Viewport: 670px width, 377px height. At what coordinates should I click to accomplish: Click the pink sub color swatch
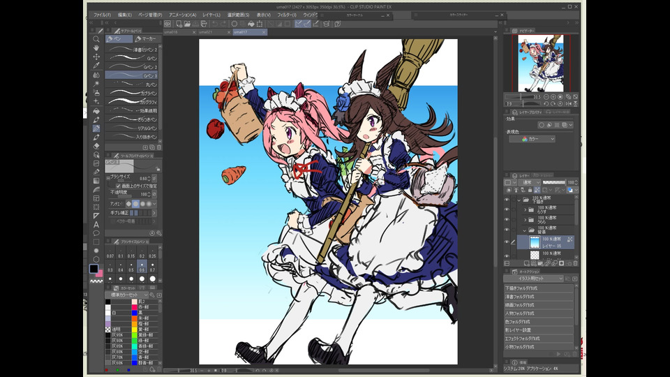(x=100, y=274)
